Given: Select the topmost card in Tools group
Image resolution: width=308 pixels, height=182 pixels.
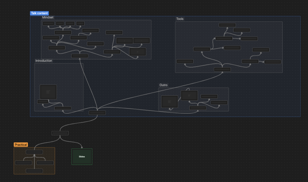Looking at the screenshot, I should click(227, 25).
